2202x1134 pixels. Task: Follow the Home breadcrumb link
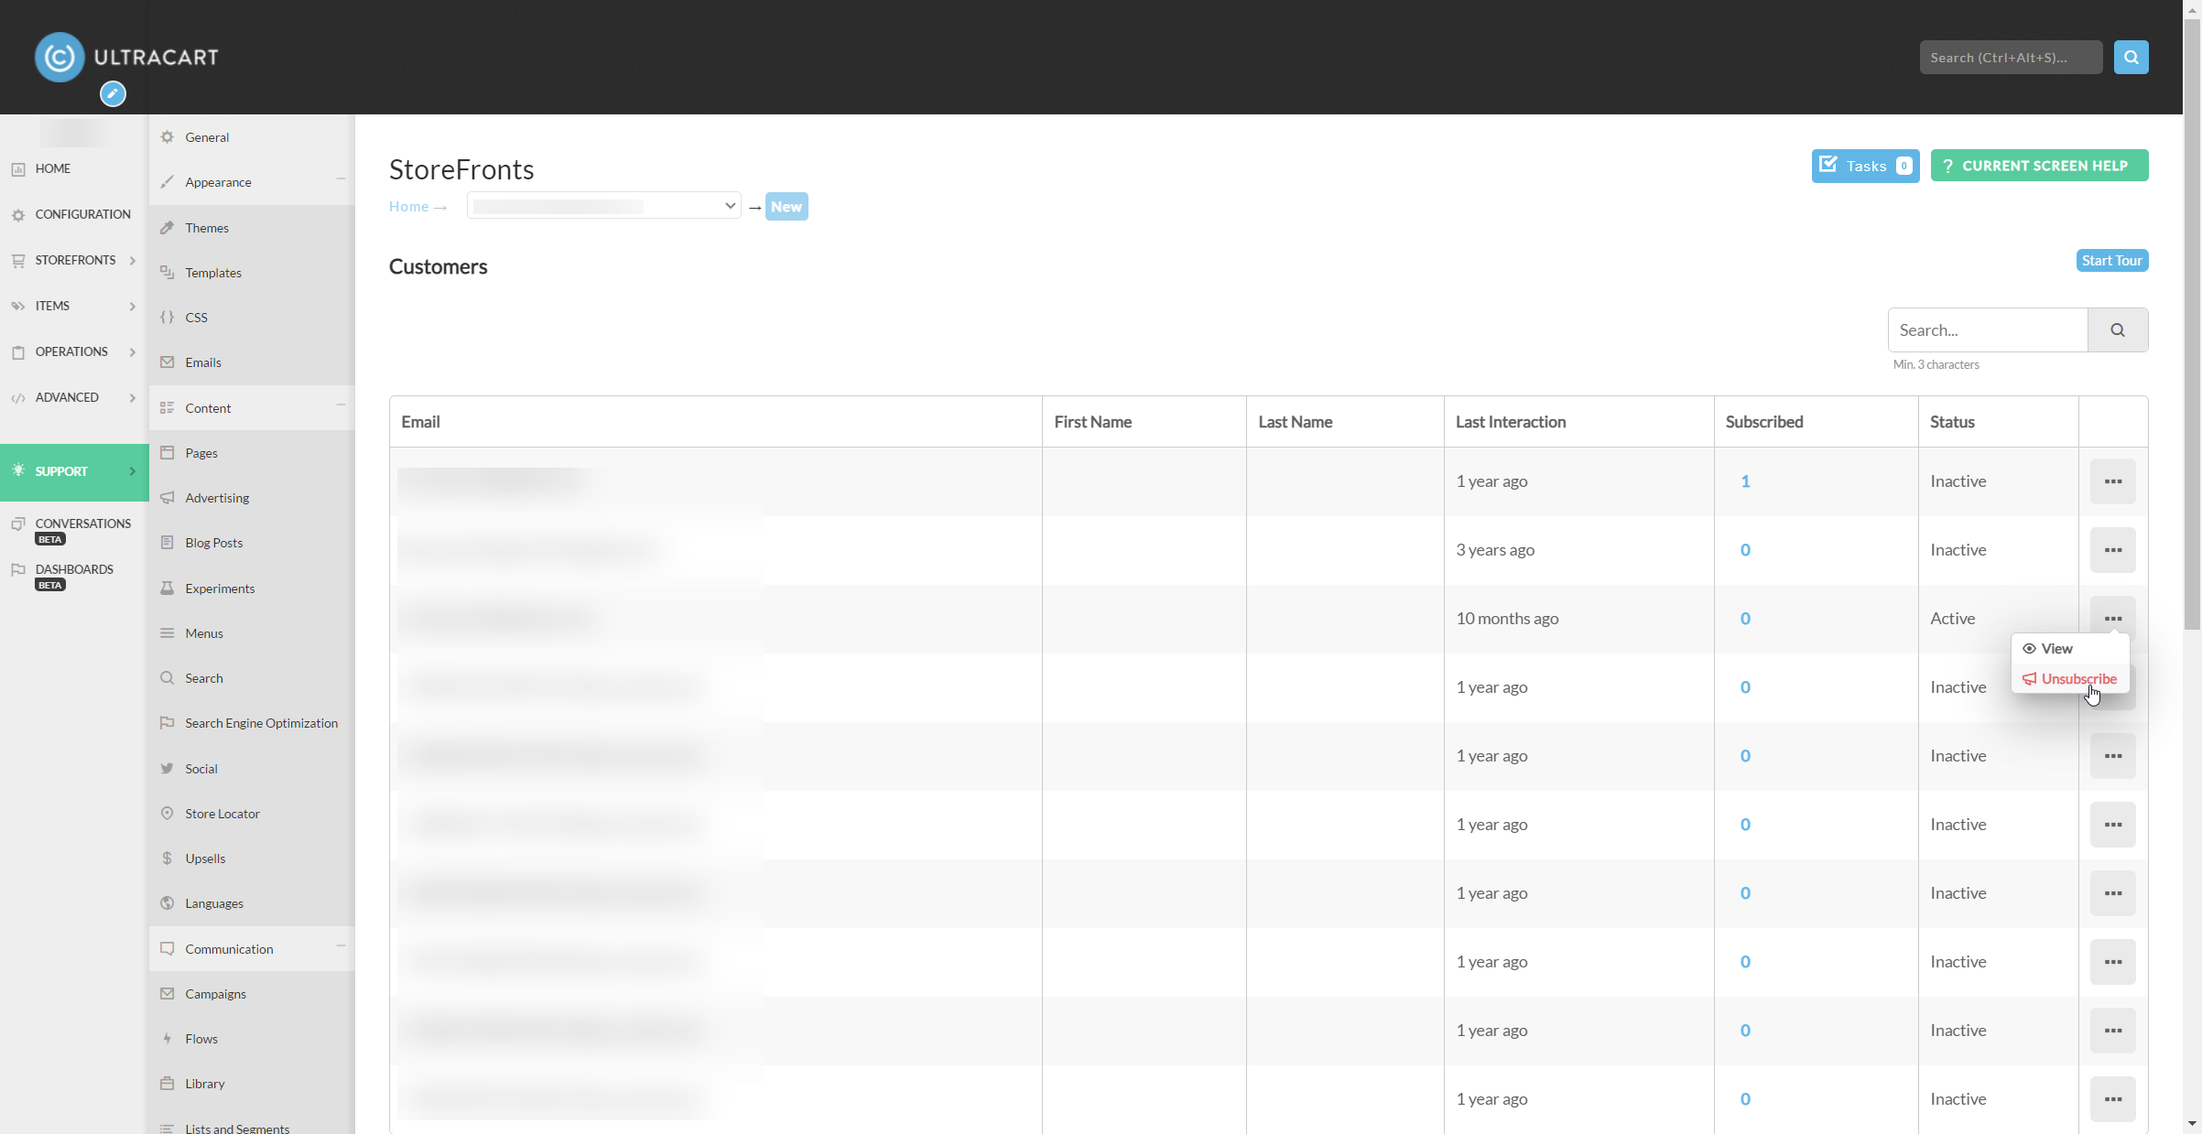coord(408,207)
